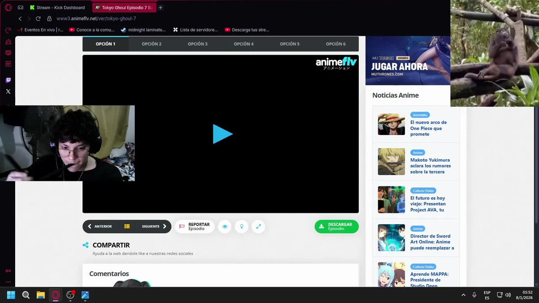Viewport: 539px width, 303px height.
Task: Open sidebar setup three-dots menu
Action: (x=8, y=282)
